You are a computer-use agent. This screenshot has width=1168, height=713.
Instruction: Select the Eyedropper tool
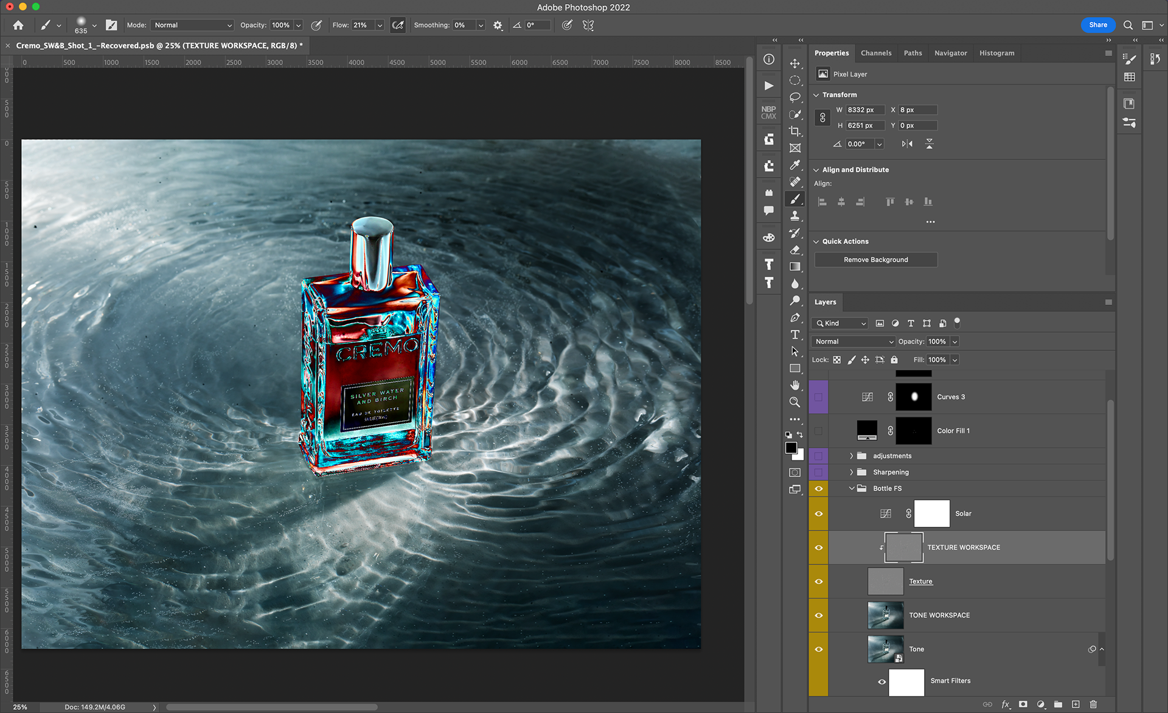point(794,165)
